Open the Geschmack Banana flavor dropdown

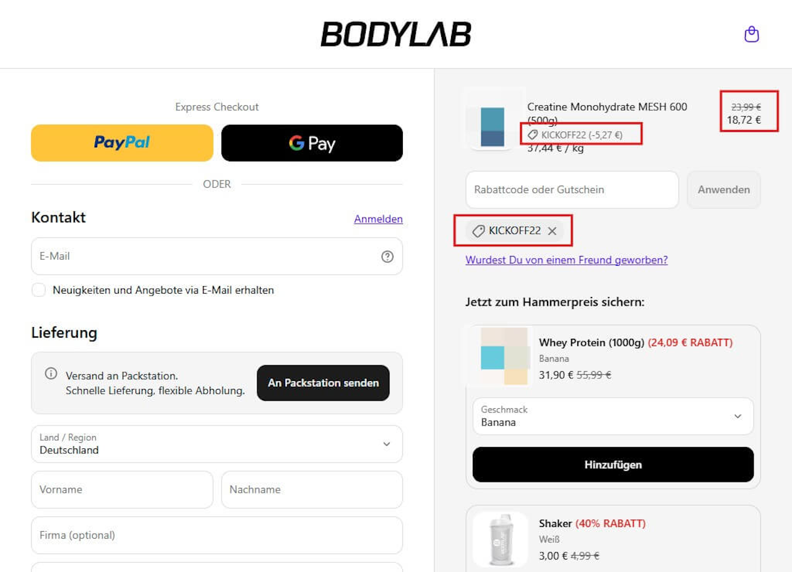613,416
